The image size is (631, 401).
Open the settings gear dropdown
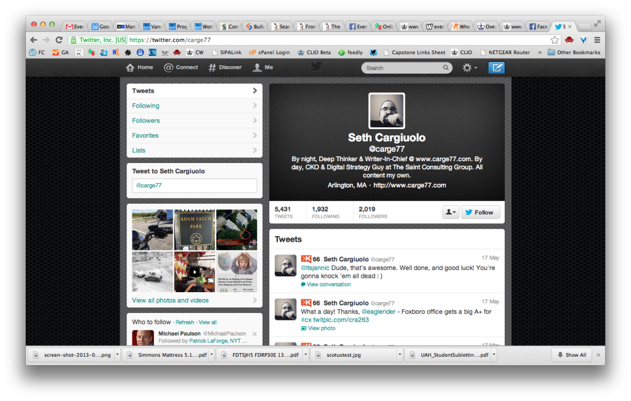469,68
